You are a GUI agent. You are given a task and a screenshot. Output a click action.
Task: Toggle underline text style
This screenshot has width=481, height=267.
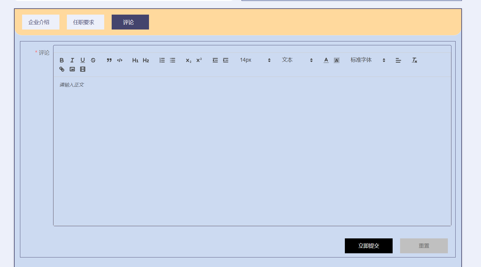point(83,60)
